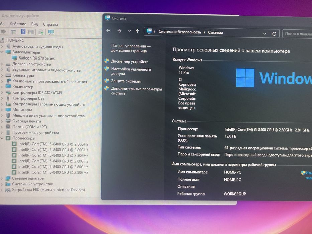Click the Сетевые адаптеры network icon
Image resolution: width=312 pixels, height=234 pixels.
point(8,178)
